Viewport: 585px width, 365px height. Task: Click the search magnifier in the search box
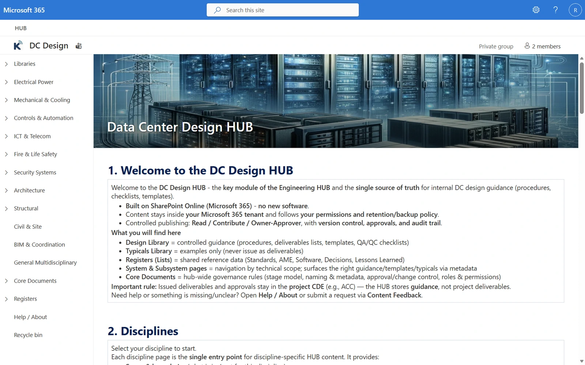(217, 10)
